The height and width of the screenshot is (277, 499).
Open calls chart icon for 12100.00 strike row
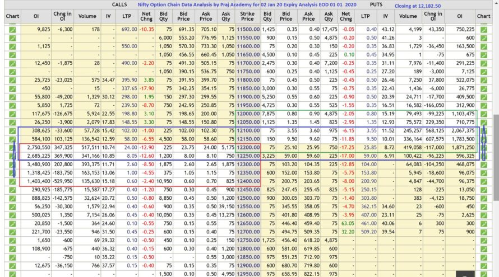coord(12,130)
